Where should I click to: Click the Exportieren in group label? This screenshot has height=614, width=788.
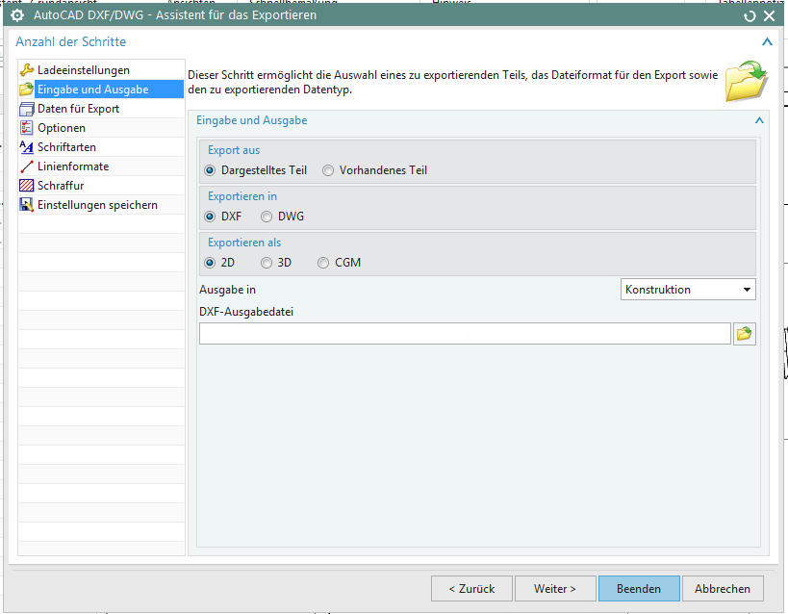click(x=242, y=196)
